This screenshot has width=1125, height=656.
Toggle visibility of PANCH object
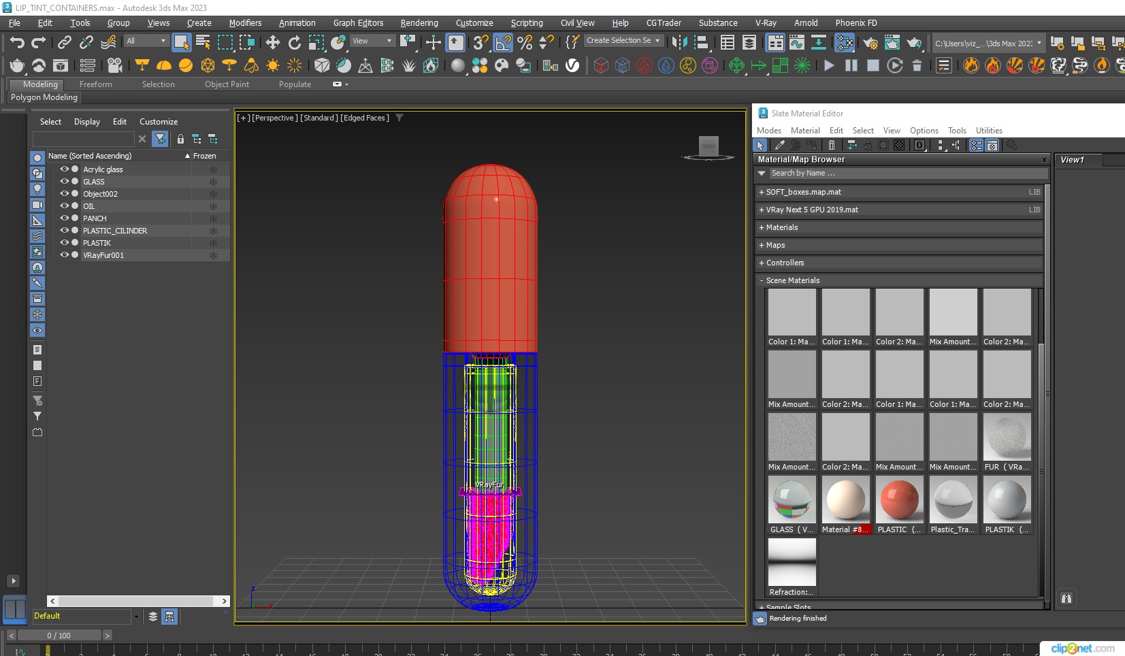pyautogui.click(x=65, y=218)
